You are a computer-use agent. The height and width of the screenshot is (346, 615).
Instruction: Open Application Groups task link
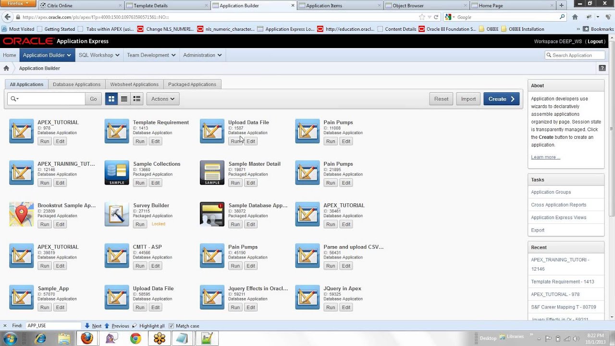click(x=551, y=192)
